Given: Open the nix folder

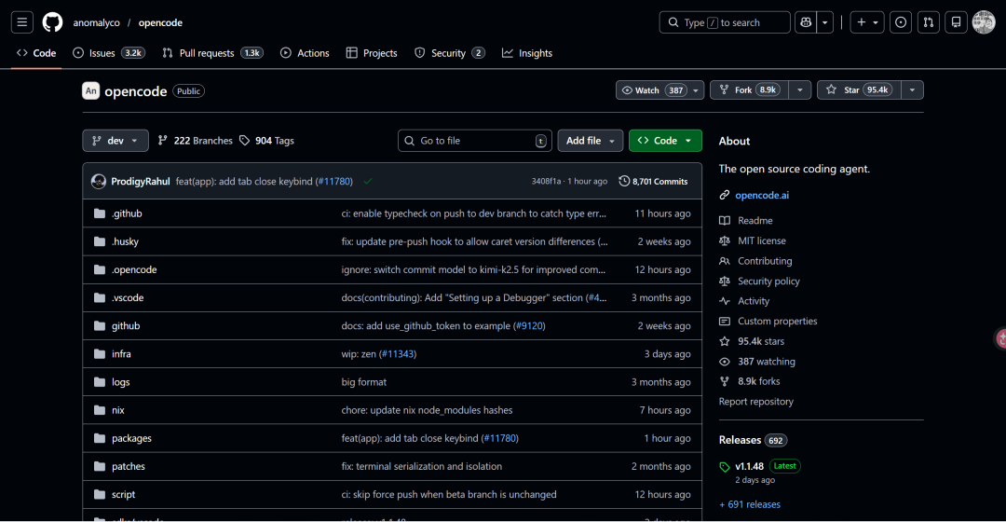Looking at the screenshot, I should 118,410.
